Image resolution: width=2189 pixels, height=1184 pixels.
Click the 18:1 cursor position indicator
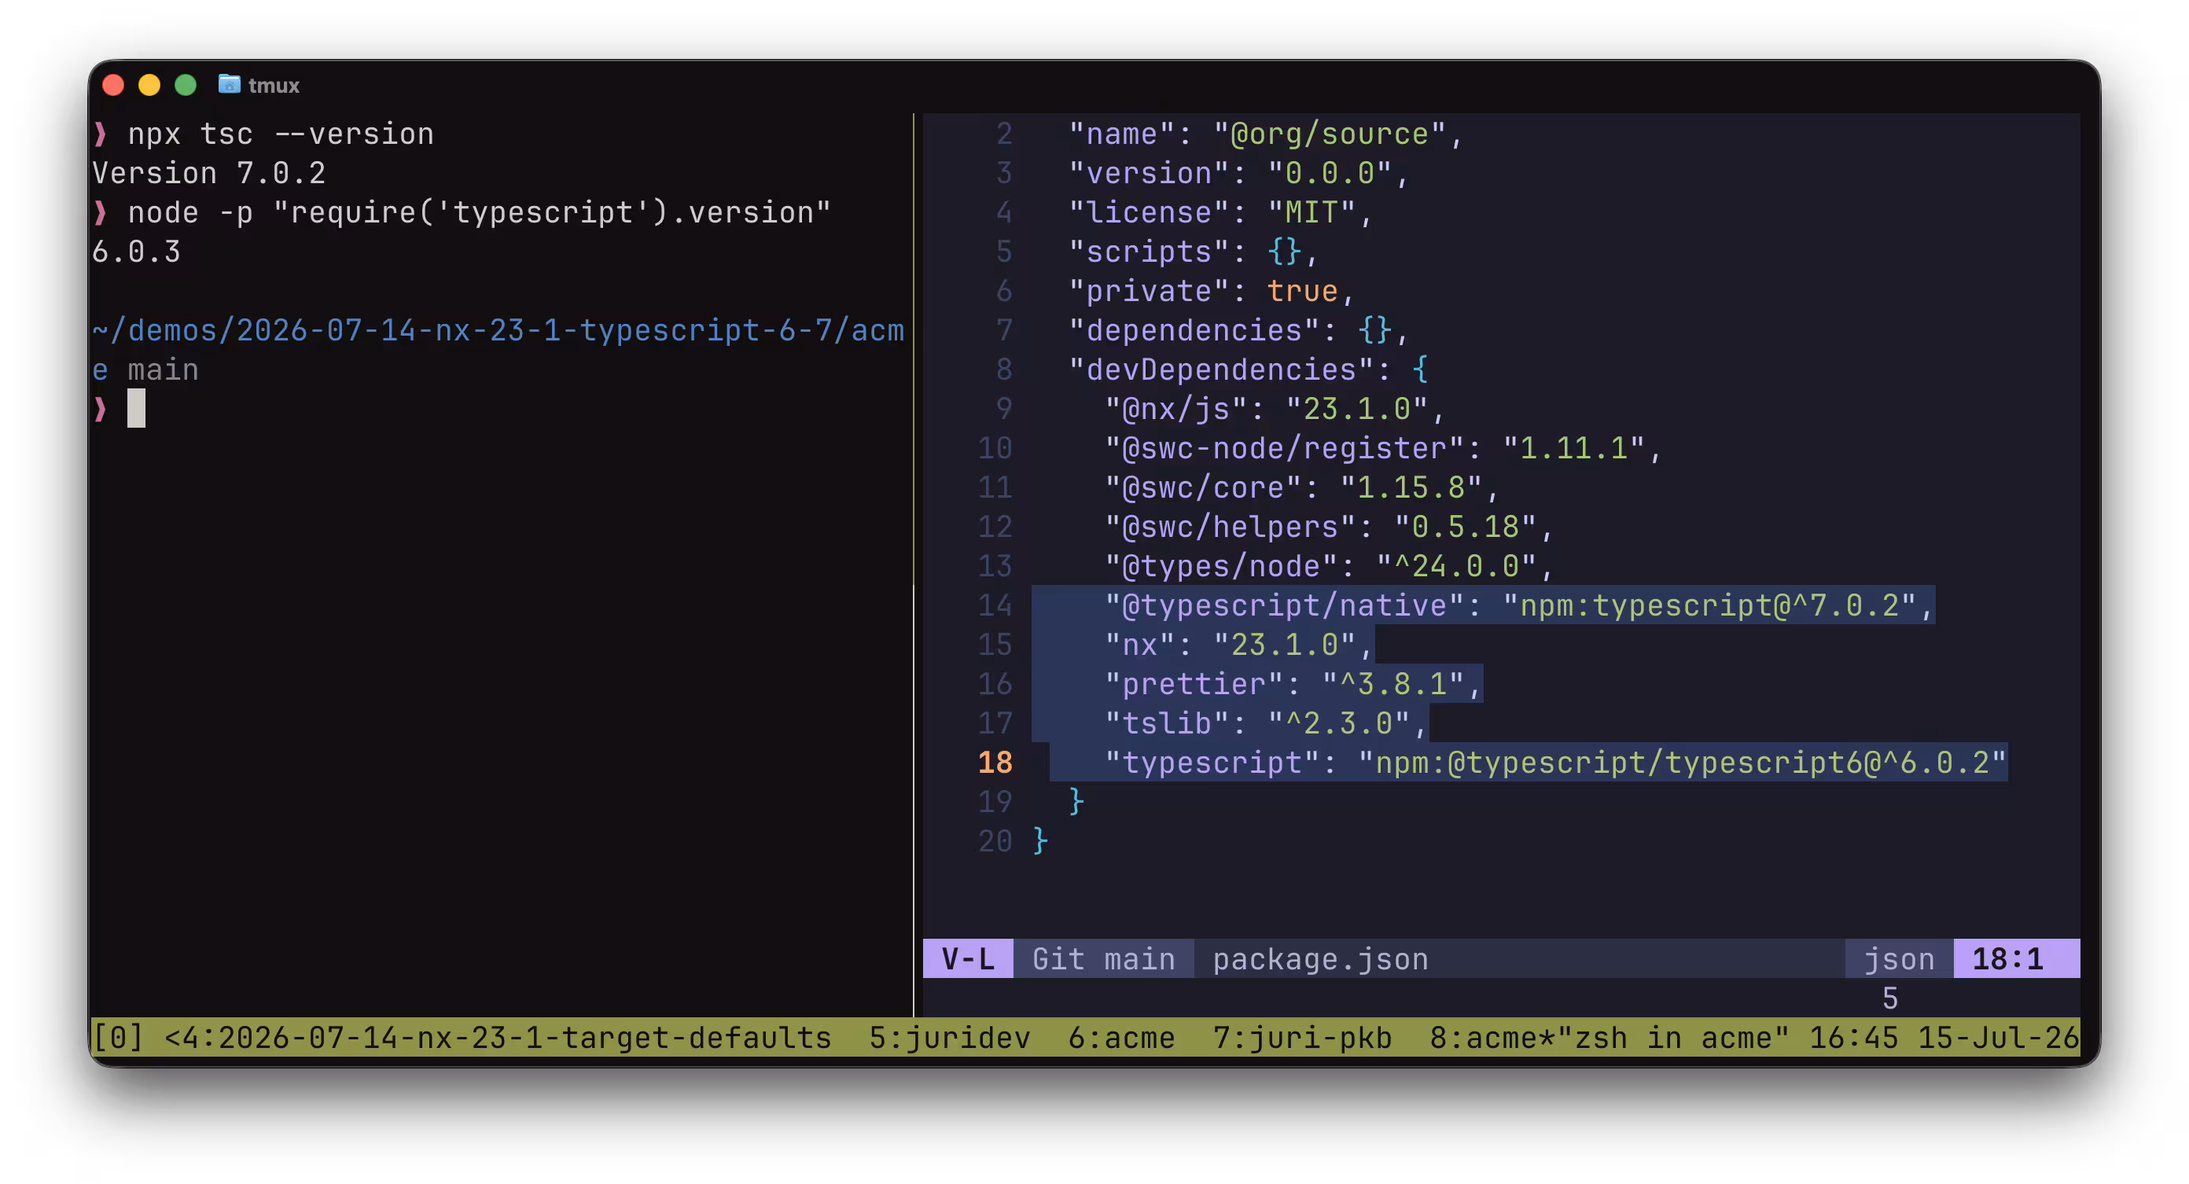pyautogui.click(x=2016, y=959)
